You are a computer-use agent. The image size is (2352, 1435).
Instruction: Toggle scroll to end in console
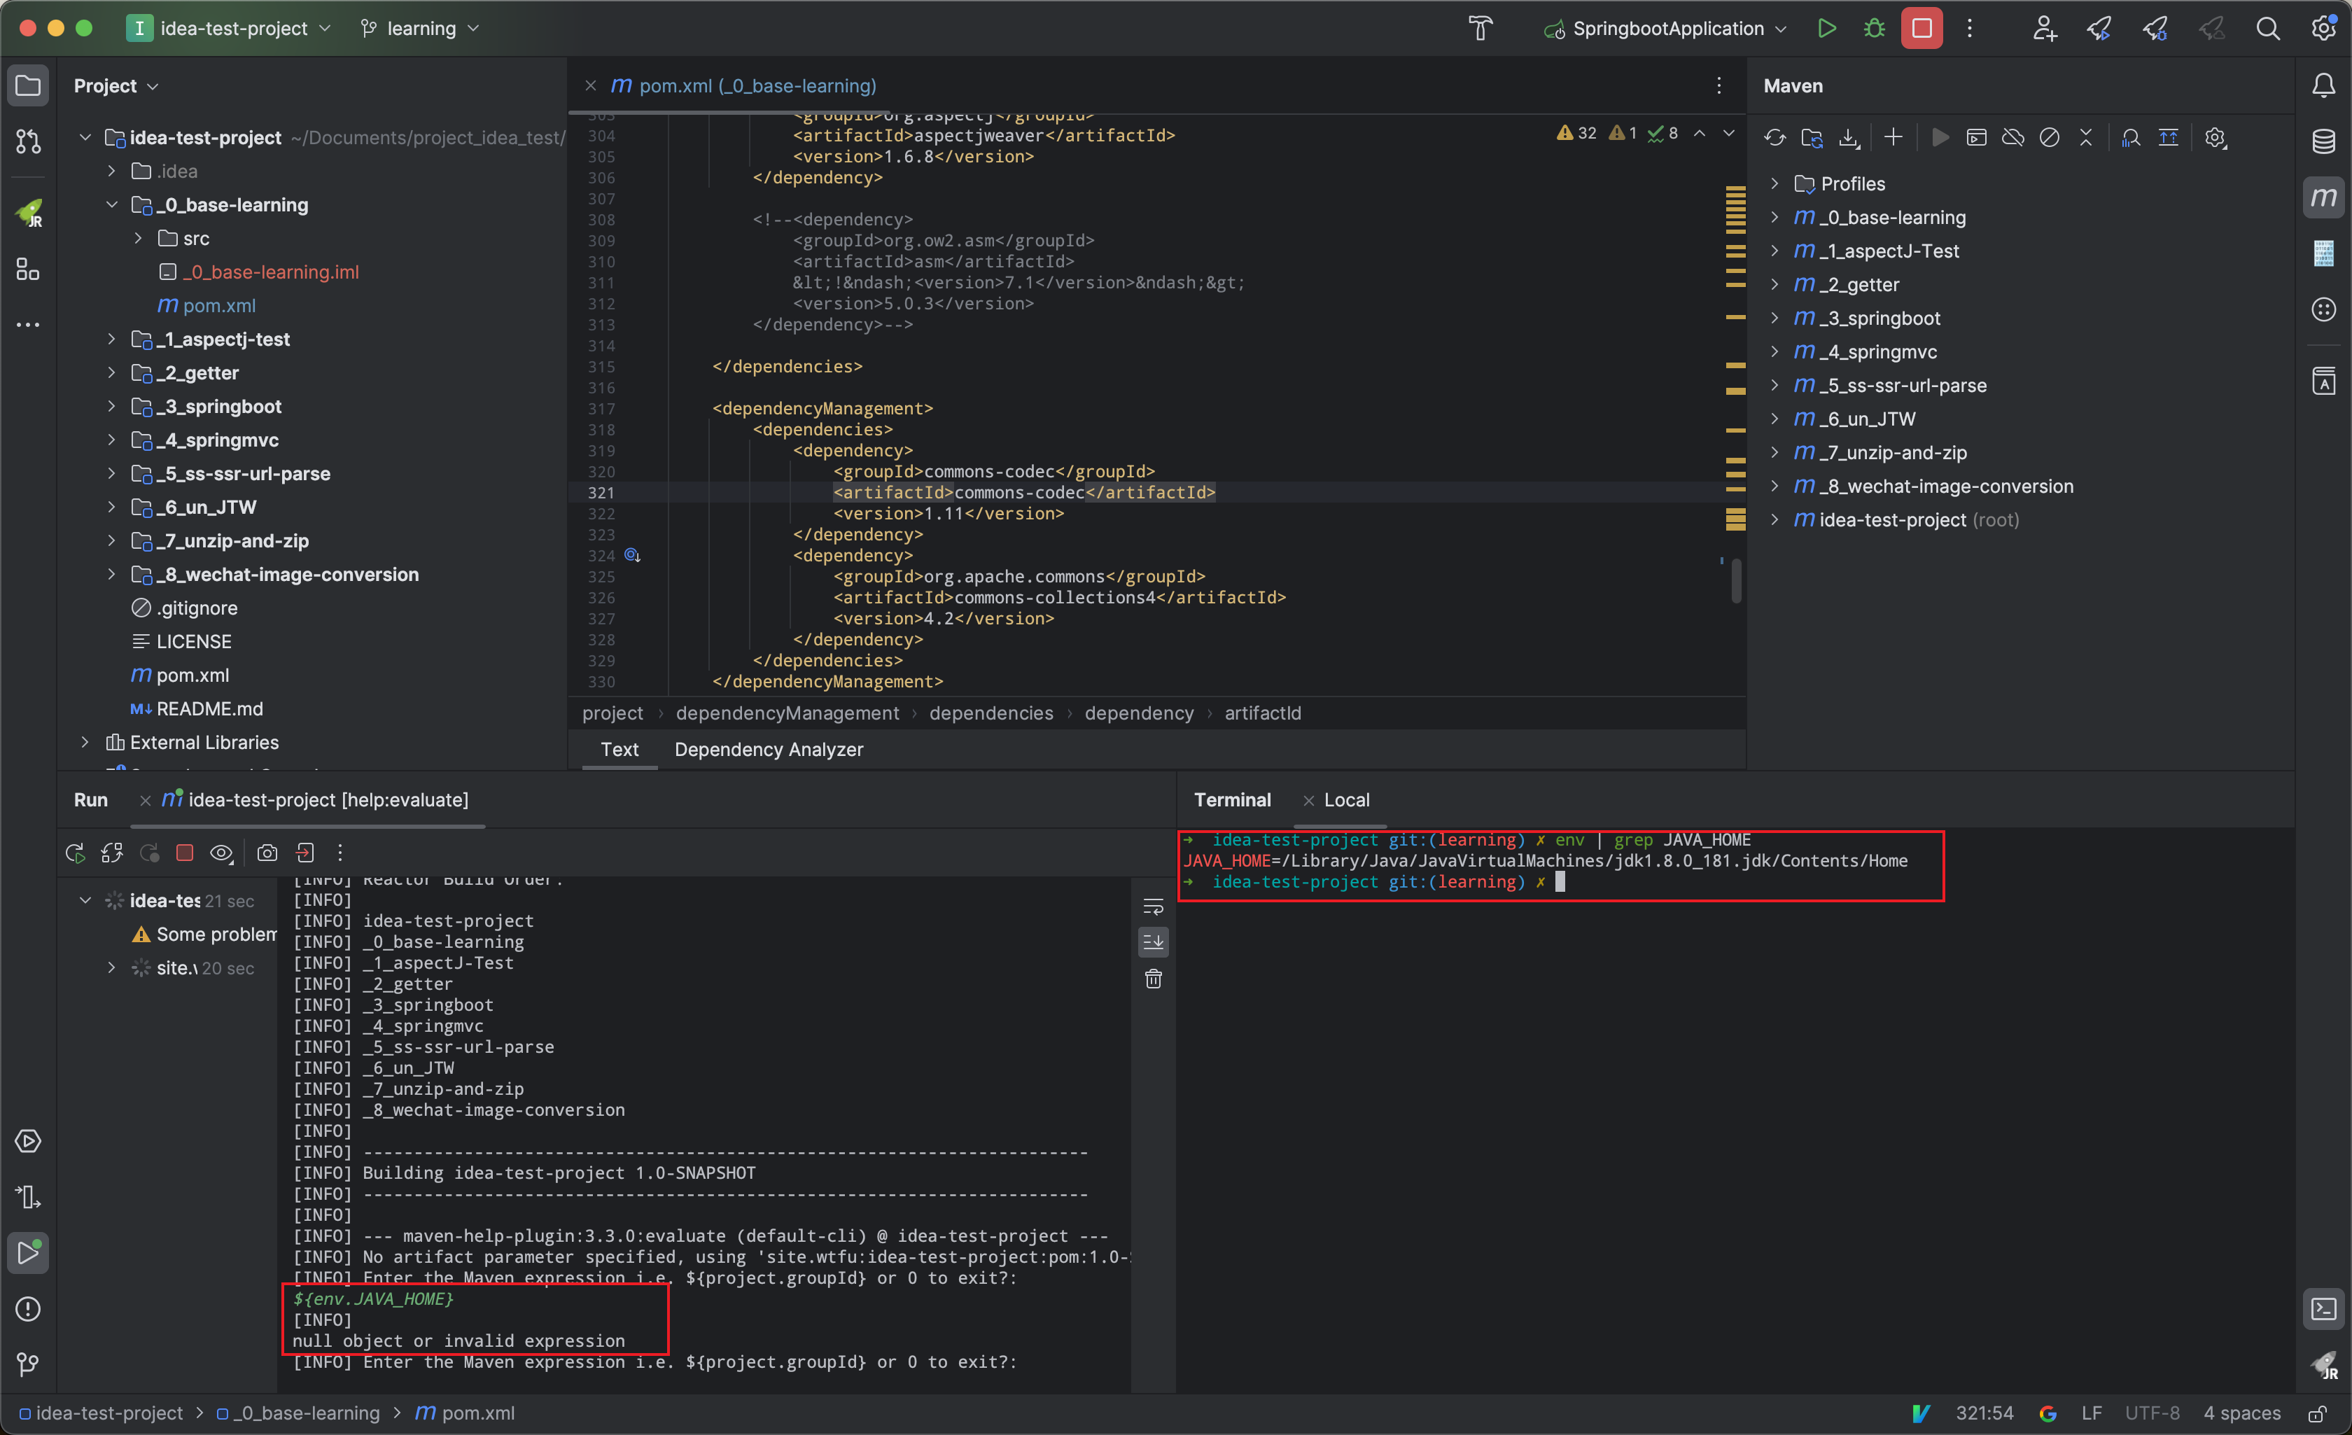point(1153,942)
